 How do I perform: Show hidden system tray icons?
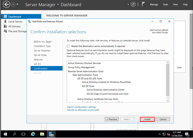coord(159,134)
